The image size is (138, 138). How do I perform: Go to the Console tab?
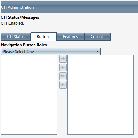(98, 37)
